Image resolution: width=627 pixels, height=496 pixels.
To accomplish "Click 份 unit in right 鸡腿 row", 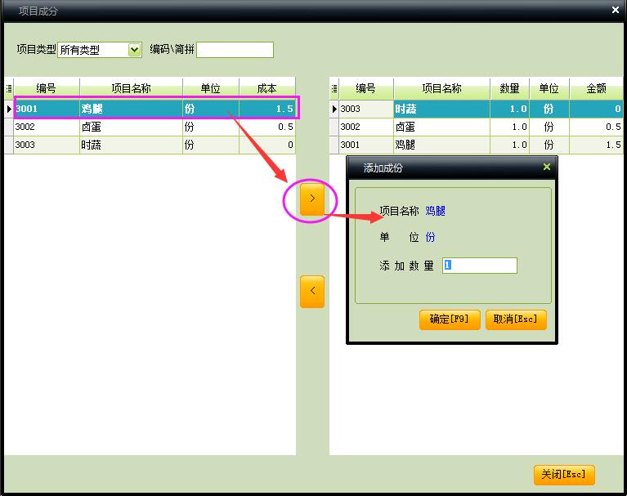I will point(549,145).
